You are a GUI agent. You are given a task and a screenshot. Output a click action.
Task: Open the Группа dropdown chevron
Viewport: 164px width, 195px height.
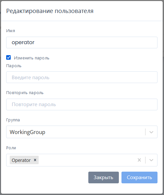pos(151,132)
